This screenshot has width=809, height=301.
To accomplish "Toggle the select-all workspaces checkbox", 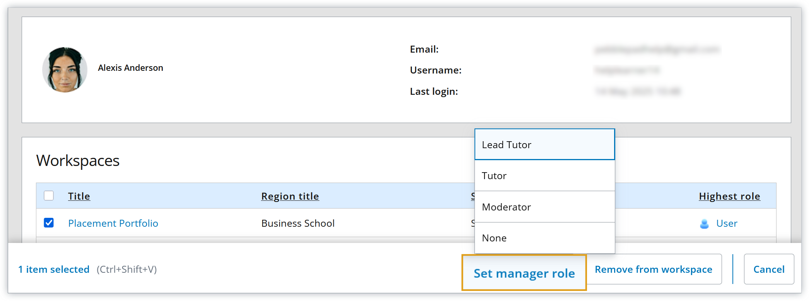I will pos(49,196).
